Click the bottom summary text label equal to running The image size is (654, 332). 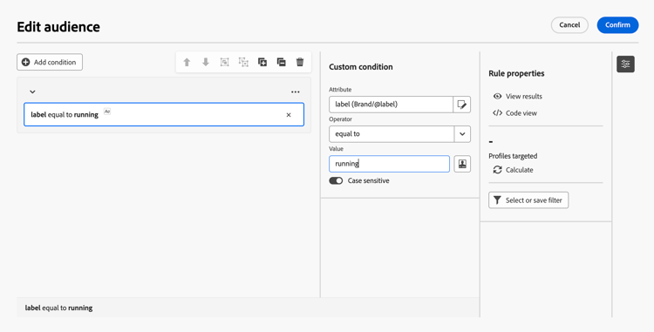tap(58, 308)
